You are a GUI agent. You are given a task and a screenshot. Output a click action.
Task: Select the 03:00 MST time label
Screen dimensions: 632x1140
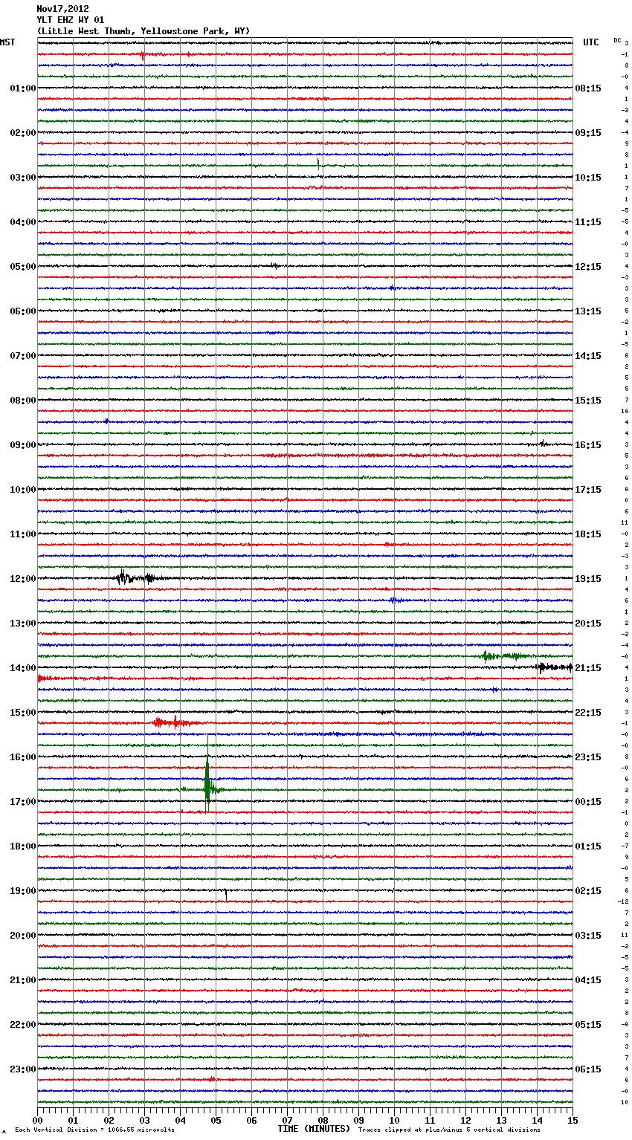(x=23, y=178)
